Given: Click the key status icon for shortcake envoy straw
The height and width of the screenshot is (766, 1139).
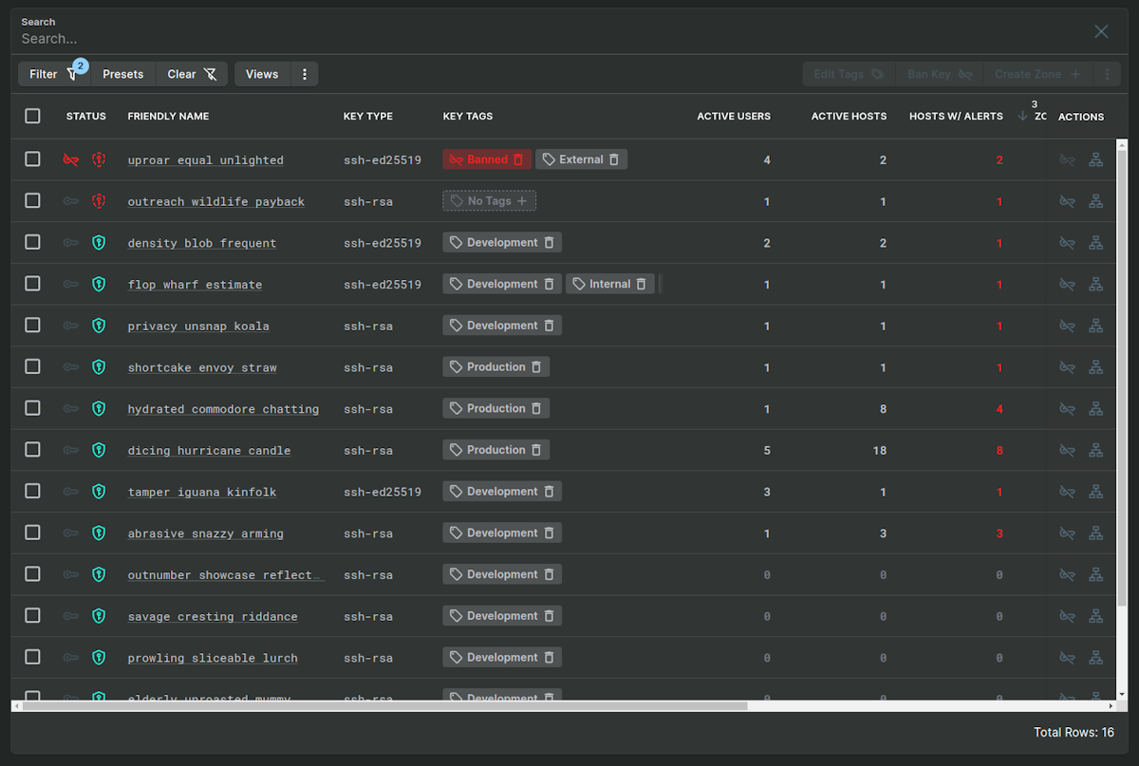Looking at the screenshot, I should (x=70, y=367).
